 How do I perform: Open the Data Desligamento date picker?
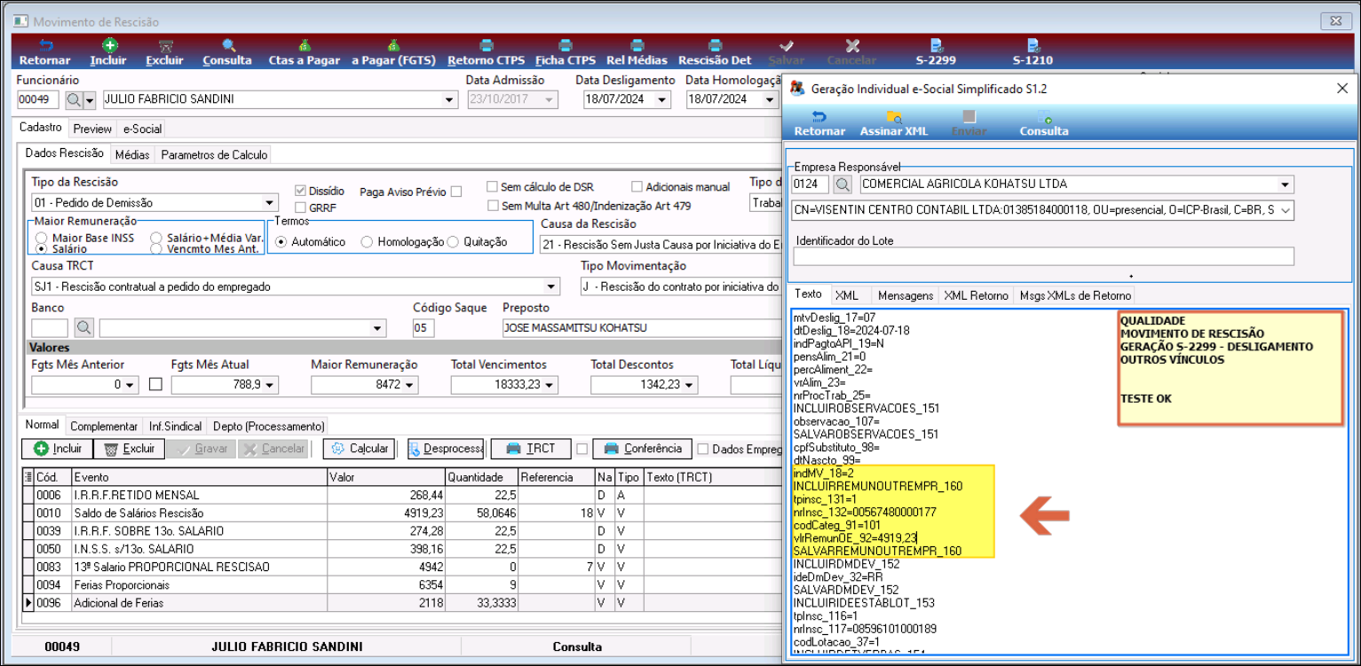click(662, 99)
